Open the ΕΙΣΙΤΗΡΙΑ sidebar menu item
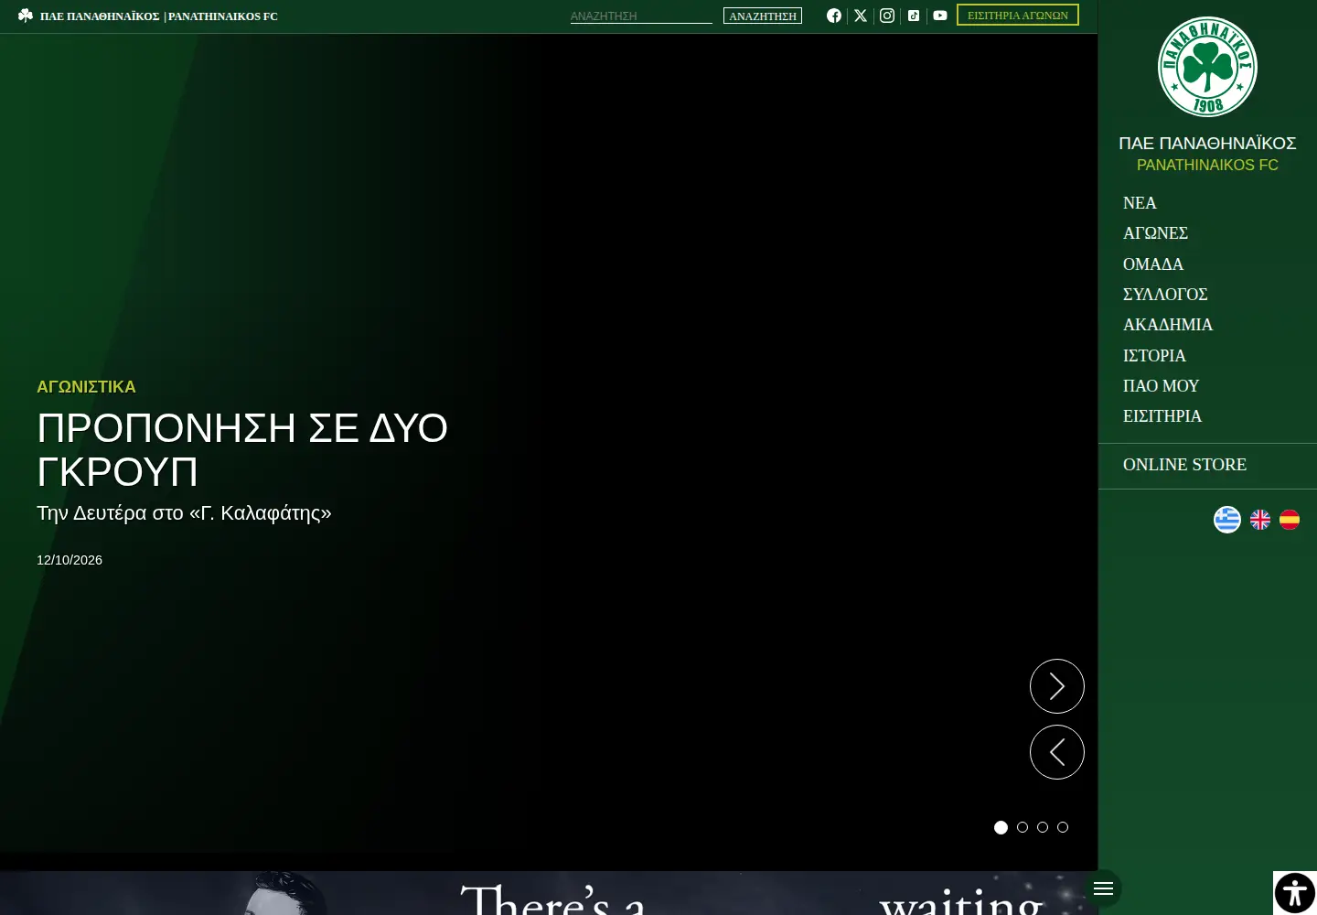This screenshot has width=1317, height=915. pos(1162,416)
